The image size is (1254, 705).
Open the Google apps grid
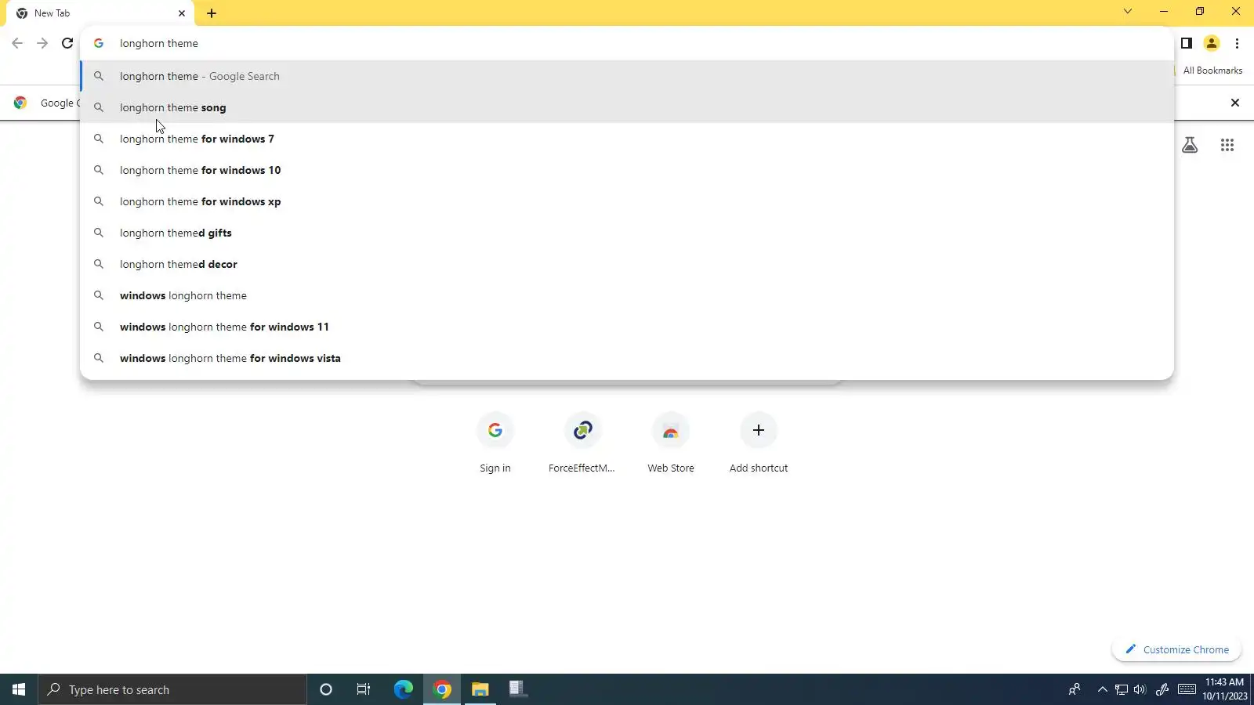tap(1227, 145)
